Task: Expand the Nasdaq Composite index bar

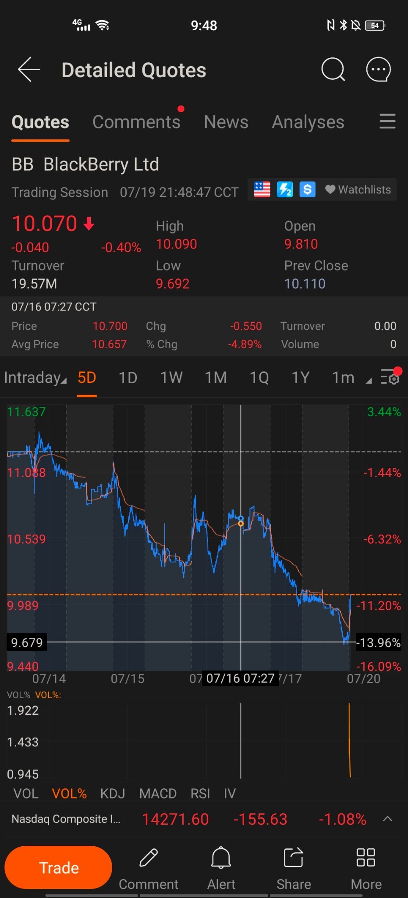Action: (x=387, y=819)
